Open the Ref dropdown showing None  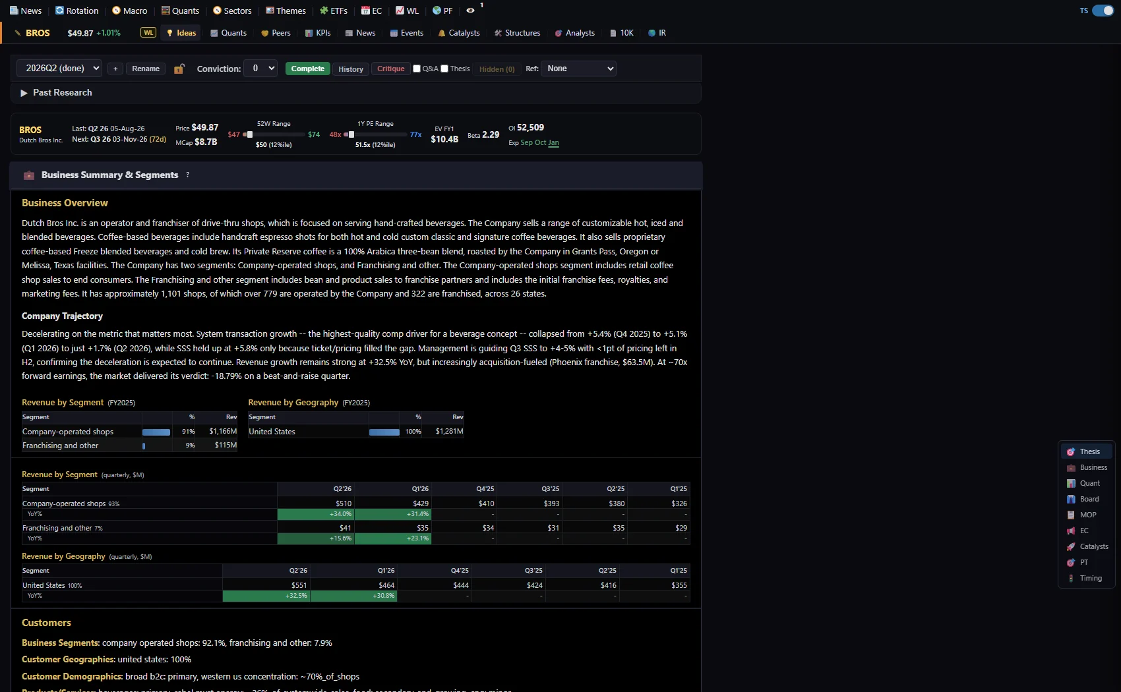(578, 68)
